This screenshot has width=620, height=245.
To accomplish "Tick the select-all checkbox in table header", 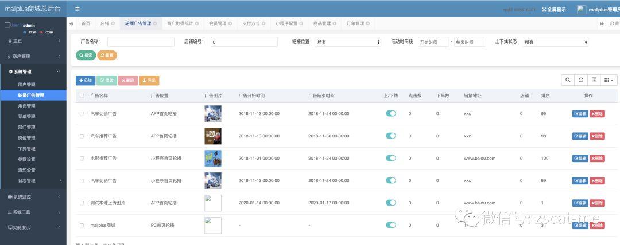I will tap(82, 96).
